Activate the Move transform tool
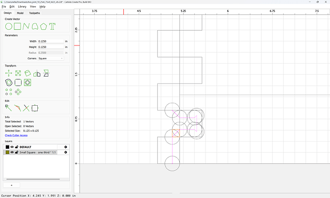Image resolution: width=330 pixels, height=198 pixels. 9,73
